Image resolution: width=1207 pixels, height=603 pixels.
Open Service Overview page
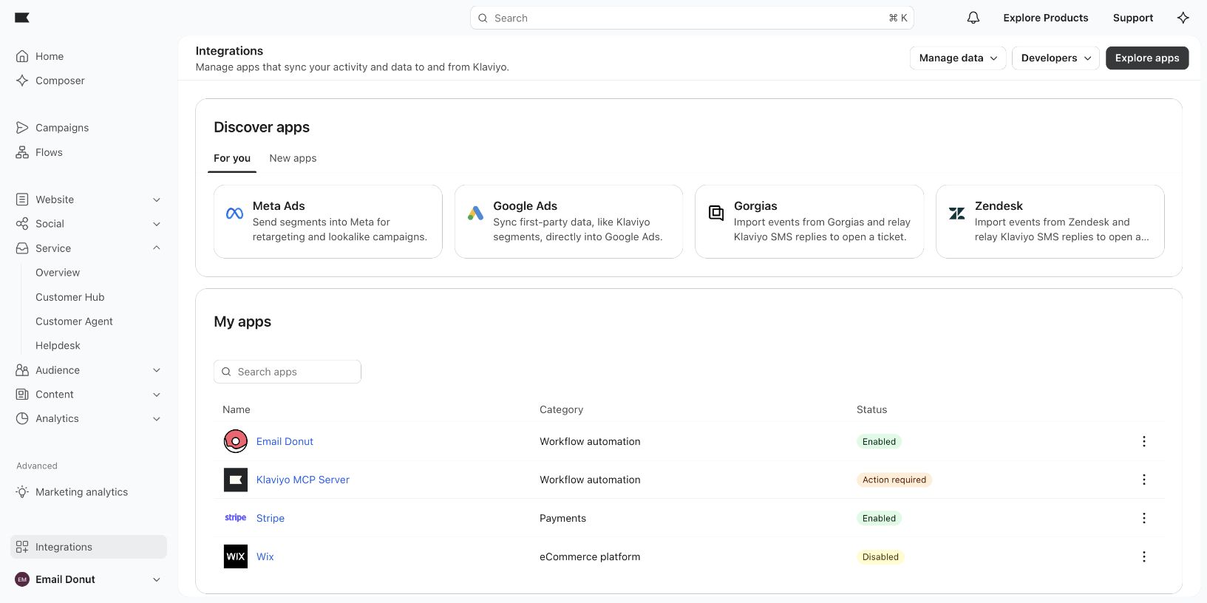click(58, 273)
